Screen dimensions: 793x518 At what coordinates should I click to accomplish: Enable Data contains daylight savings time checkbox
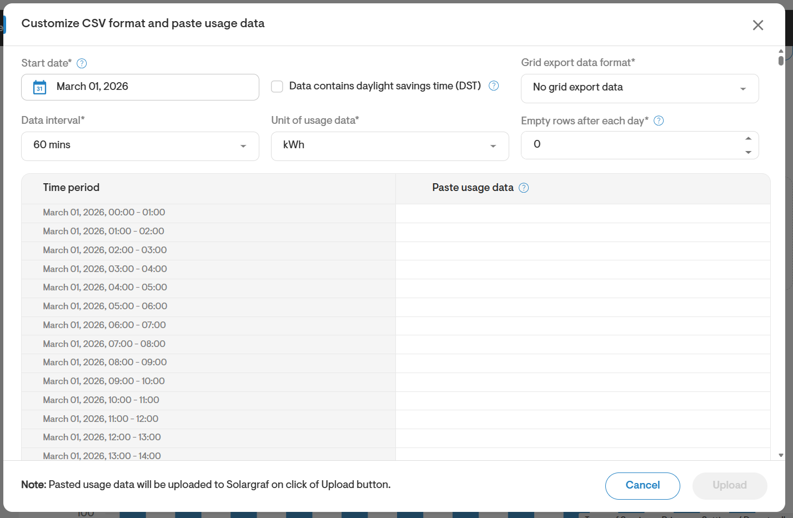[x=277, y=86]
